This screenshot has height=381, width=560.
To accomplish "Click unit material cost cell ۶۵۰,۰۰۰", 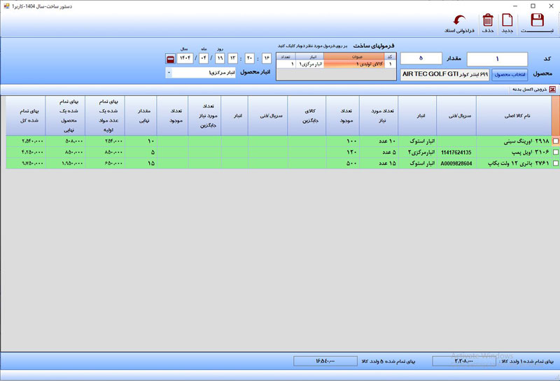I will [x=105, y=164].
